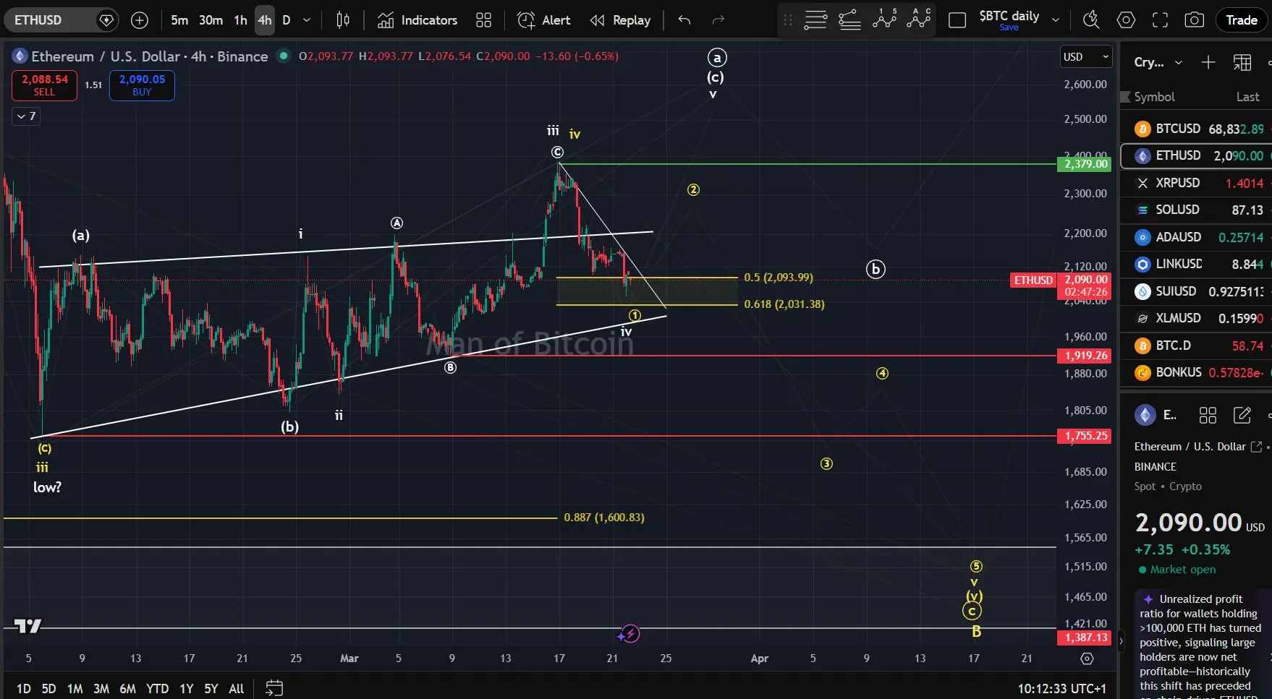The width and height of the screenshot is (1272, 699).
Task: Switch to the 5m timeframe
Action: pyautogui.click(x=179, y=20)
